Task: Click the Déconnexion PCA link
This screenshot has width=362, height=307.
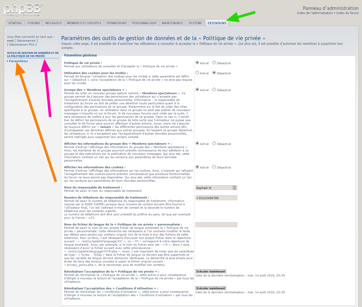Action: (22, 45)
